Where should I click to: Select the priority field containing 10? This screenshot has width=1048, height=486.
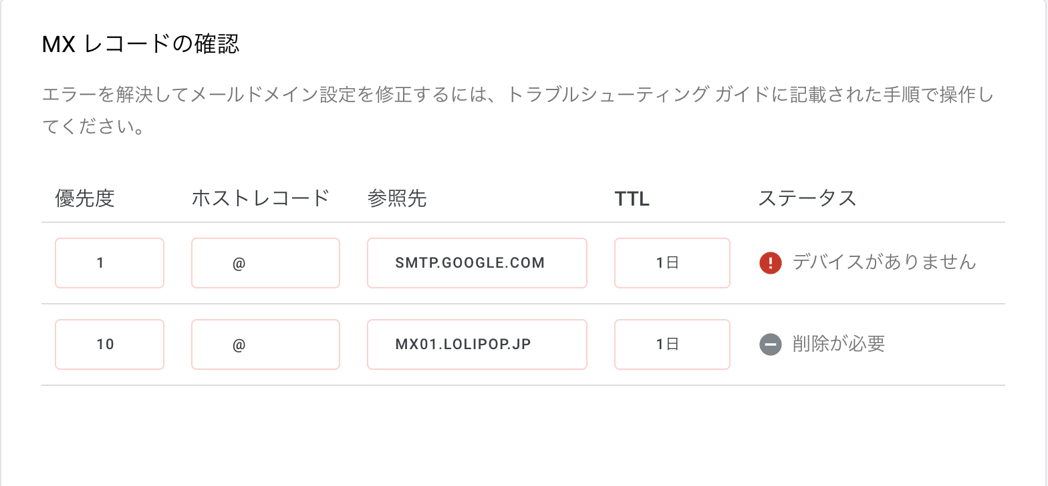[109, 344]
